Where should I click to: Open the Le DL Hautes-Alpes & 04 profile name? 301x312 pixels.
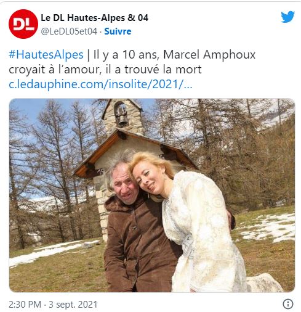[94, 18]
